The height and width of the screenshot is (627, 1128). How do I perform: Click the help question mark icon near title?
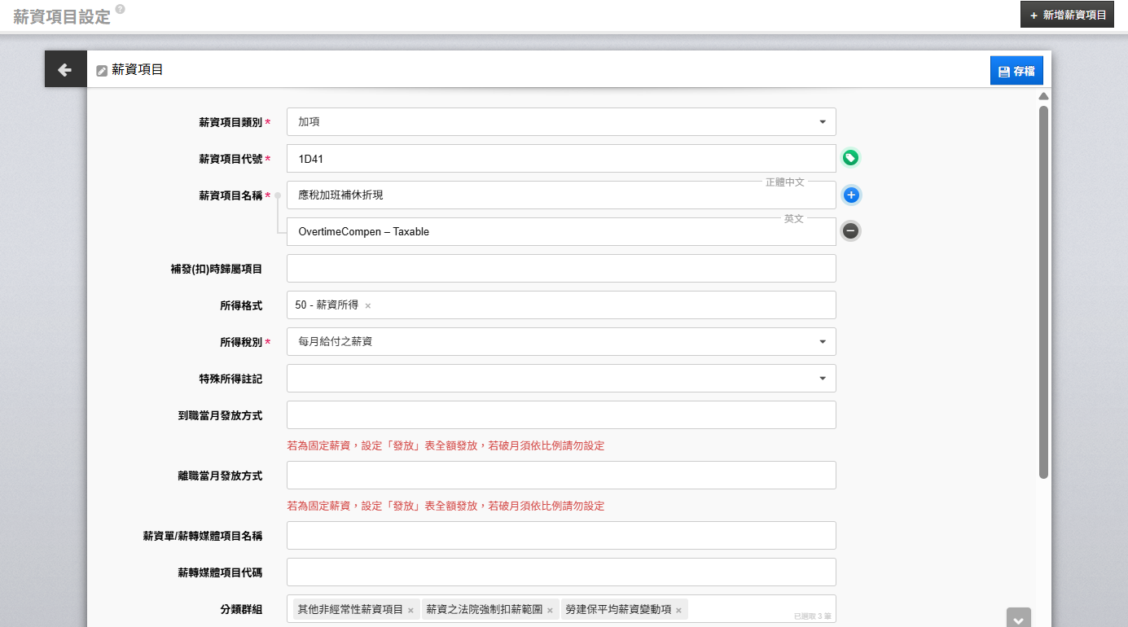click(121, 9)
